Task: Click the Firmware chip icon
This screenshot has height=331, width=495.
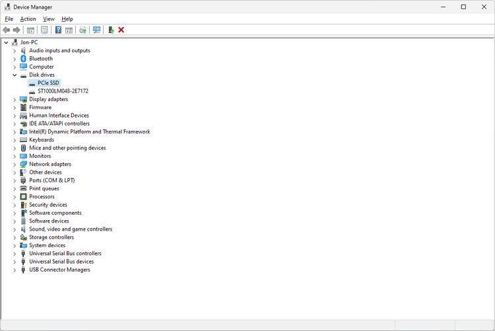Action: (23, 107)
